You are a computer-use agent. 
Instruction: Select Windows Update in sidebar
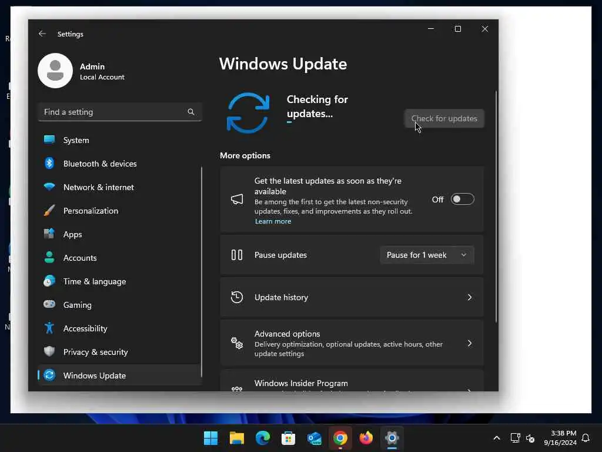coord(119,375)
